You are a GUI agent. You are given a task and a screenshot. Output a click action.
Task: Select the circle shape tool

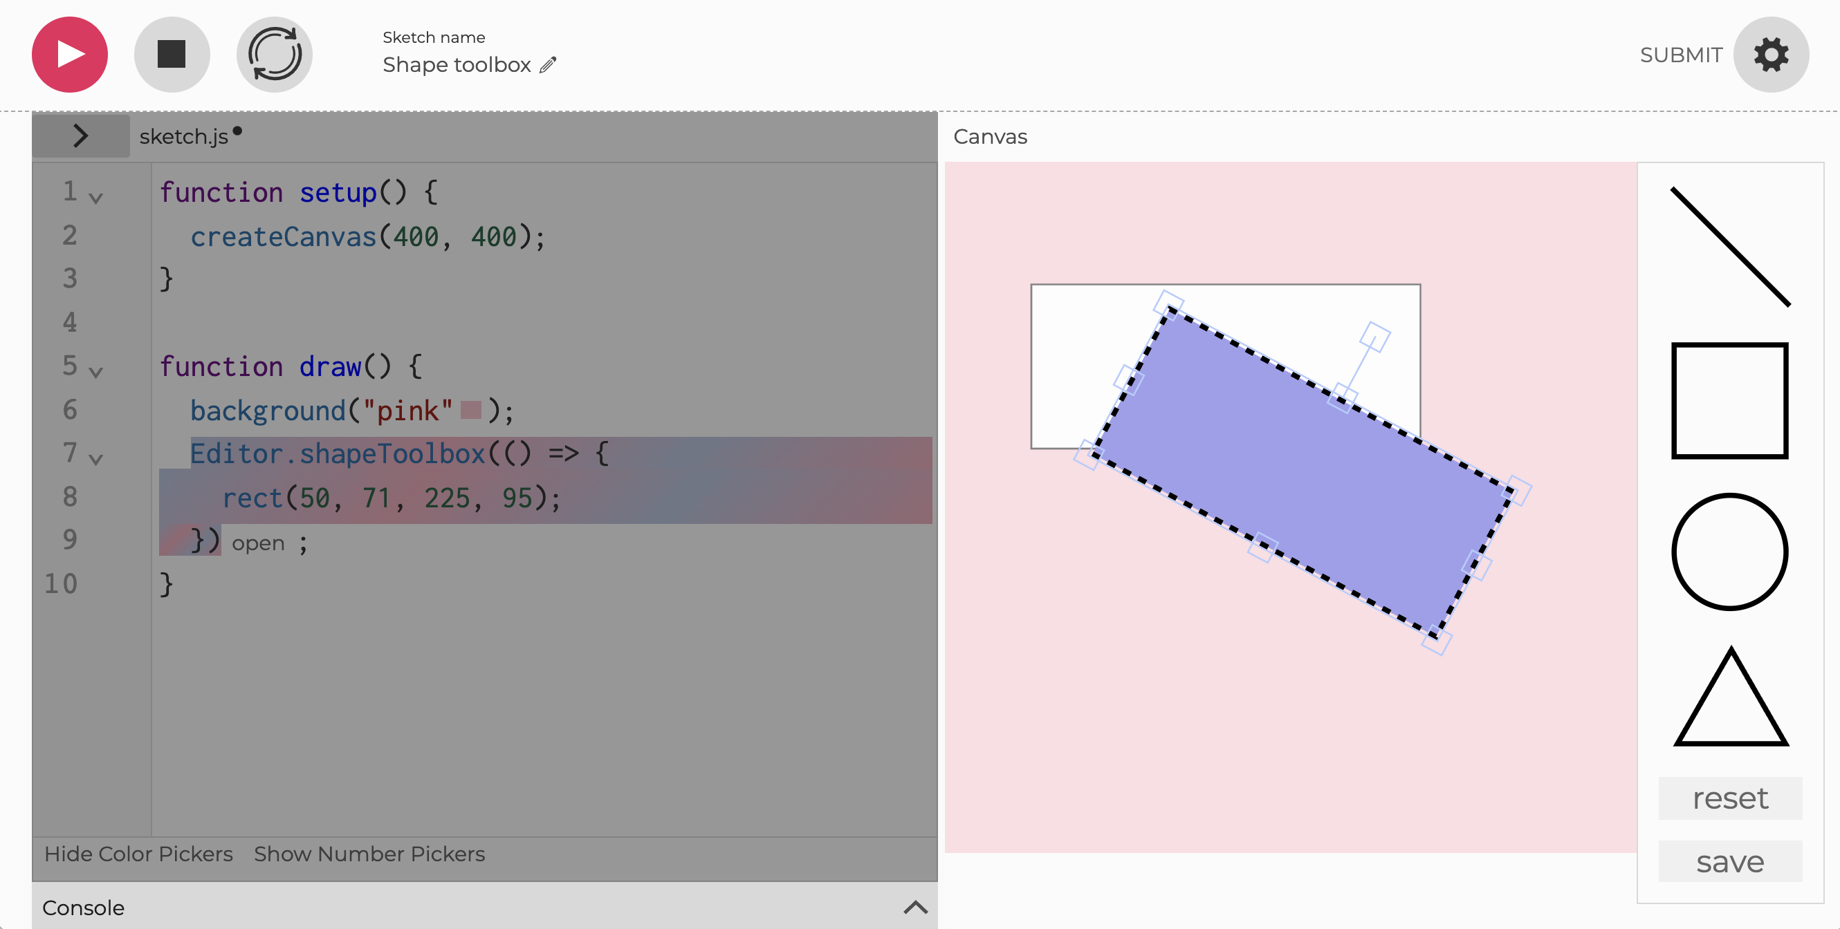[1729, 552]
